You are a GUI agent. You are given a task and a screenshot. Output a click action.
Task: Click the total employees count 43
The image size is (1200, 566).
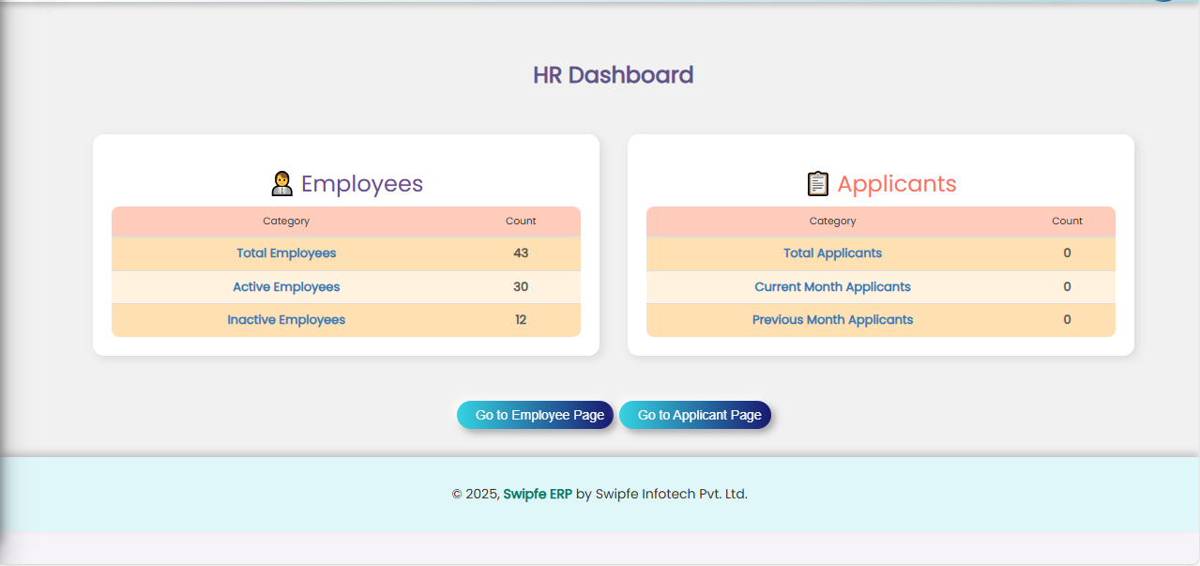pos(521,253)
